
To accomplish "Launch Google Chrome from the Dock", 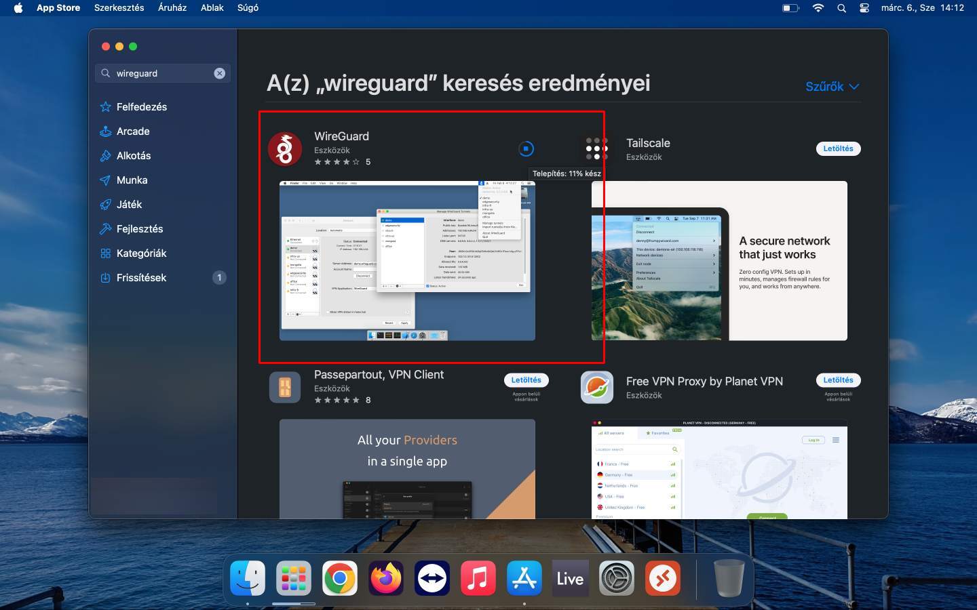I will point(340,578).
